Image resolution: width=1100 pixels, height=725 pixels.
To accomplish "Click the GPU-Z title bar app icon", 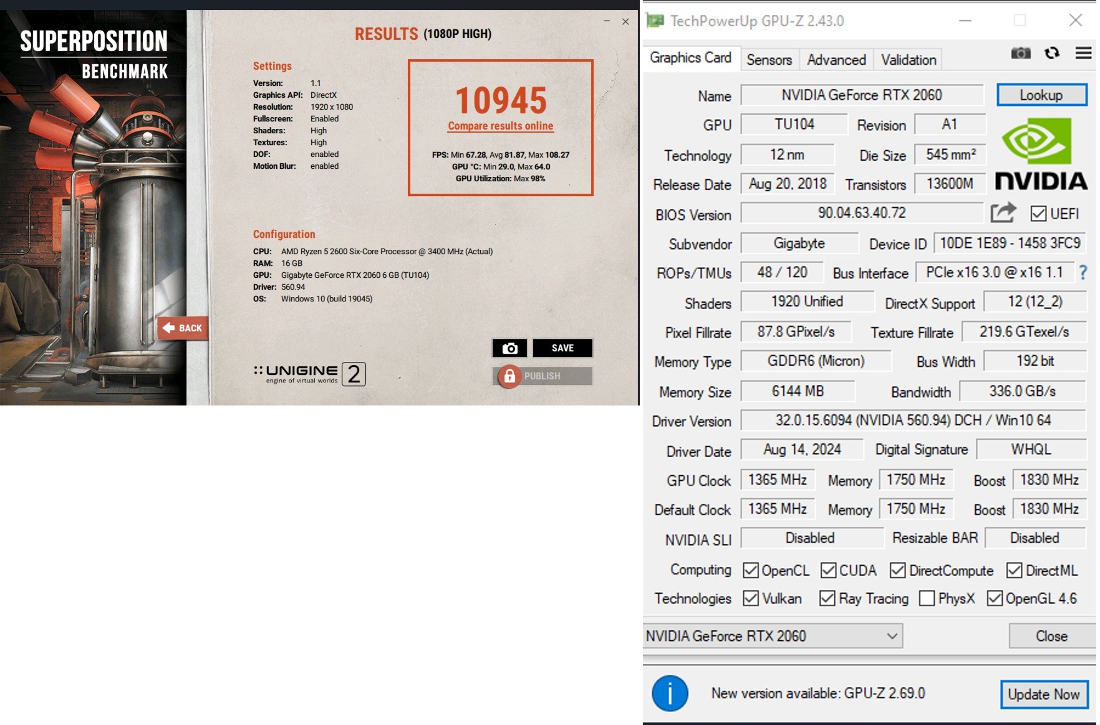I will 655,21.
